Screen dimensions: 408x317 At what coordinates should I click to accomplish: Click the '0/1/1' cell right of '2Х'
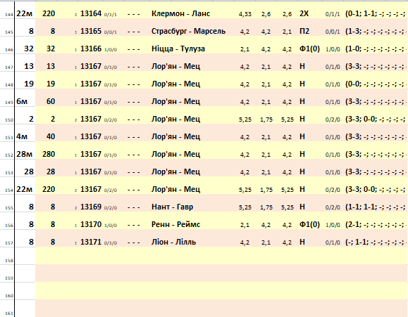tap(333, 14)
